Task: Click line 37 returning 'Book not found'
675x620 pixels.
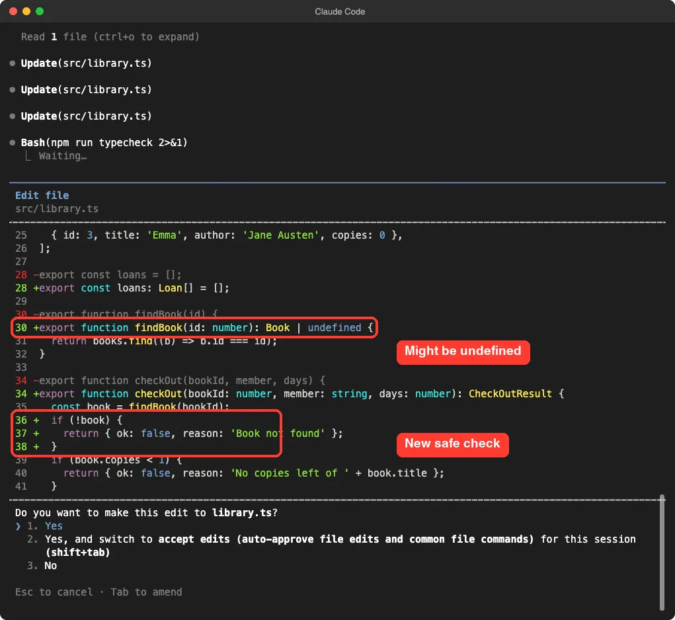Action: (179, 433)
